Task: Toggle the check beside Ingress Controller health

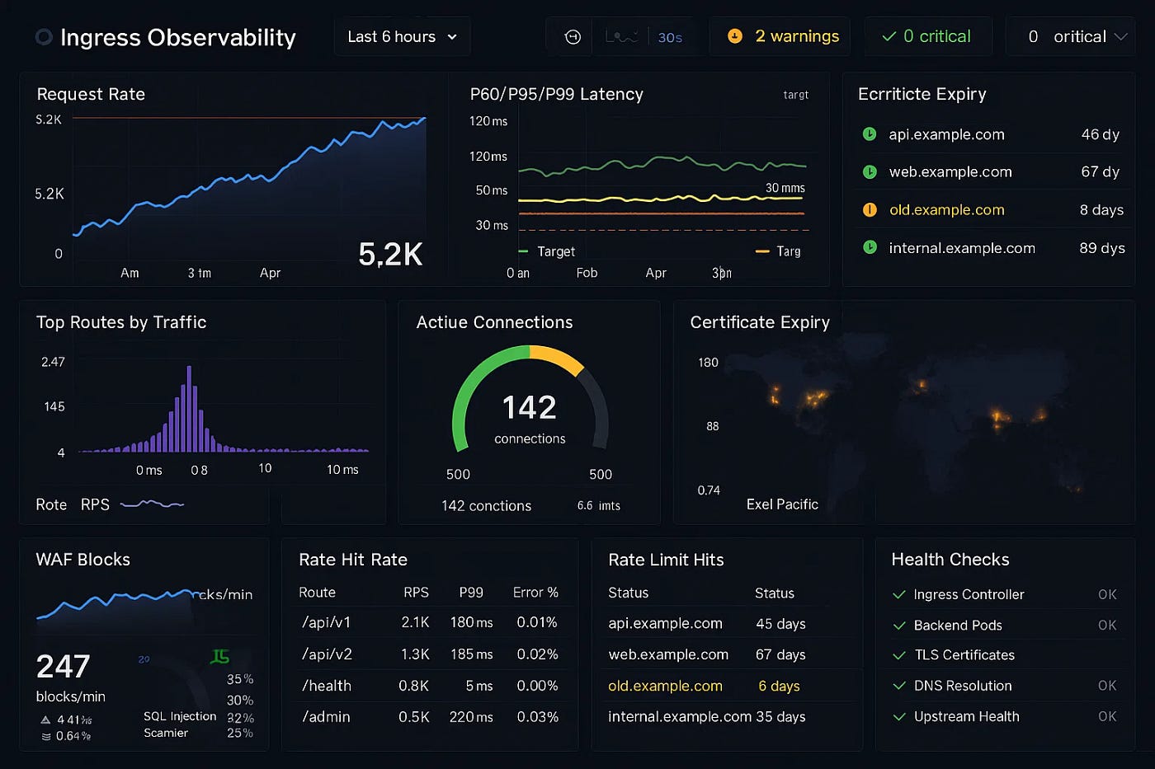Action: (x=898, y=594)
